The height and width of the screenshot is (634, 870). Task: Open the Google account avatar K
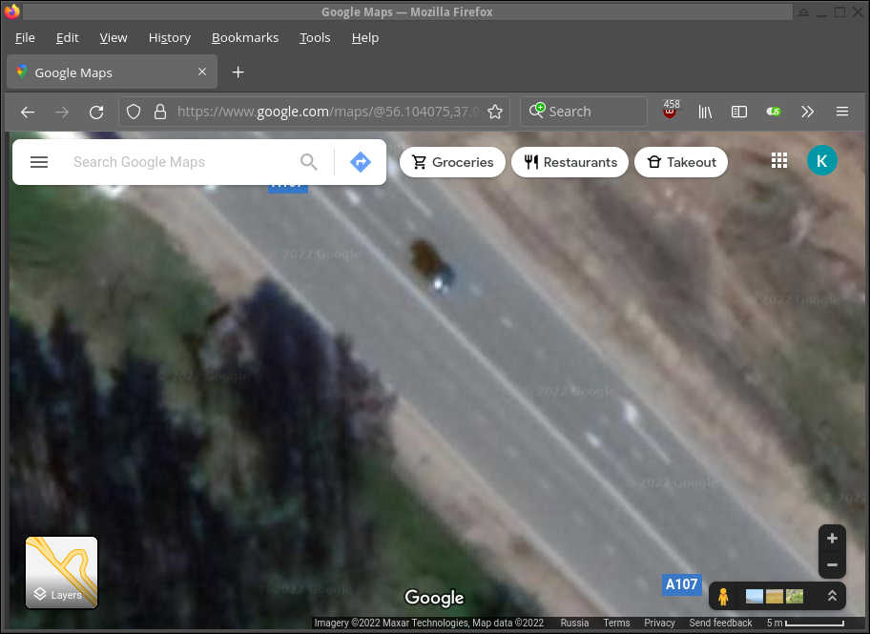pyautogui.click(x=821, y=161)
